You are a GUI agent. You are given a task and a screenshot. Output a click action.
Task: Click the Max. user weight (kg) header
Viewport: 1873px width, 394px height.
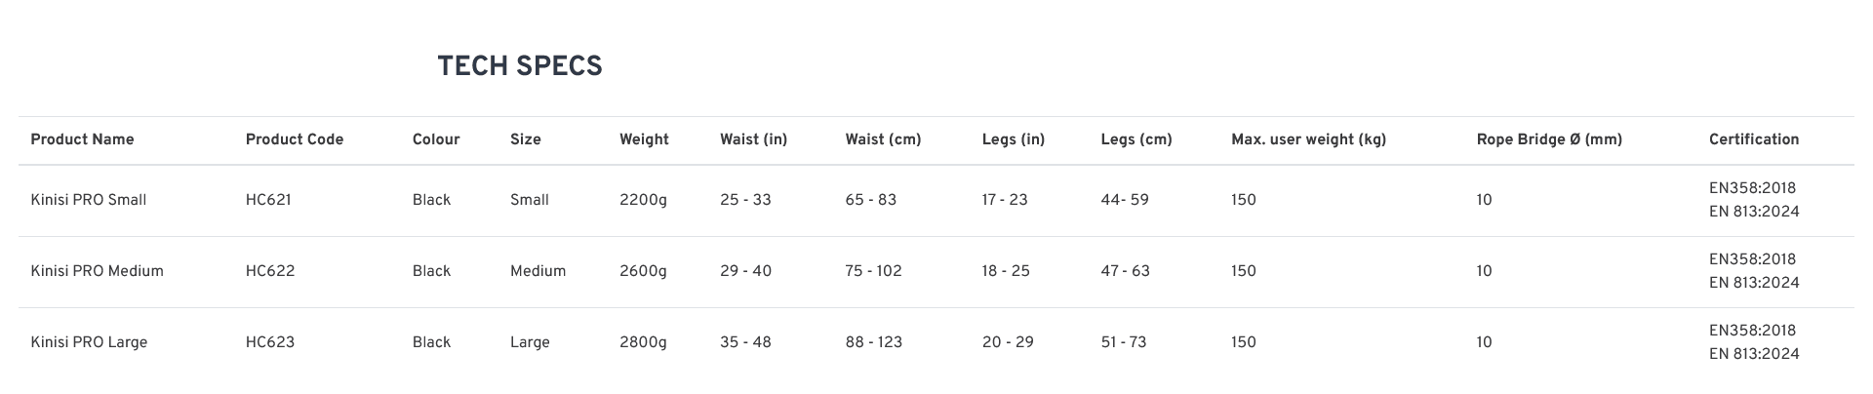pos(1308,139)
